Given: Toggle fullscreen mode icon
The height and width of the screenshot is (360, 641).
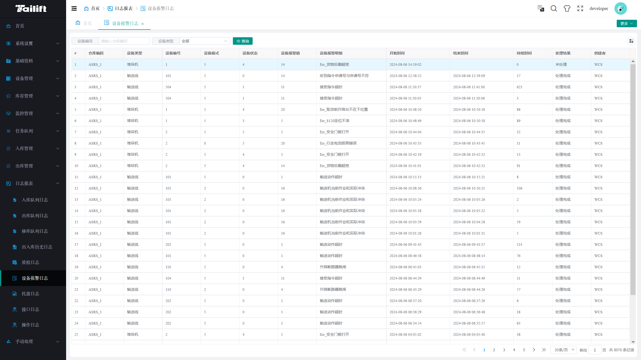Looking at the screenshot, I should (580, 8).
